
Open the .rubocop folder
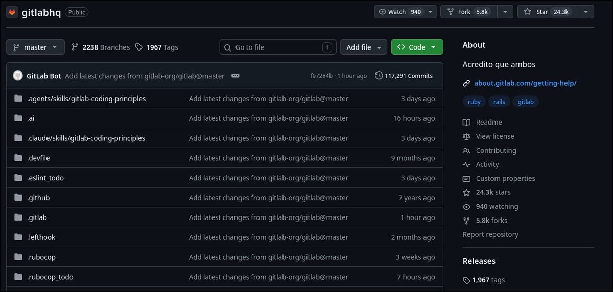[x=41, y=257]
